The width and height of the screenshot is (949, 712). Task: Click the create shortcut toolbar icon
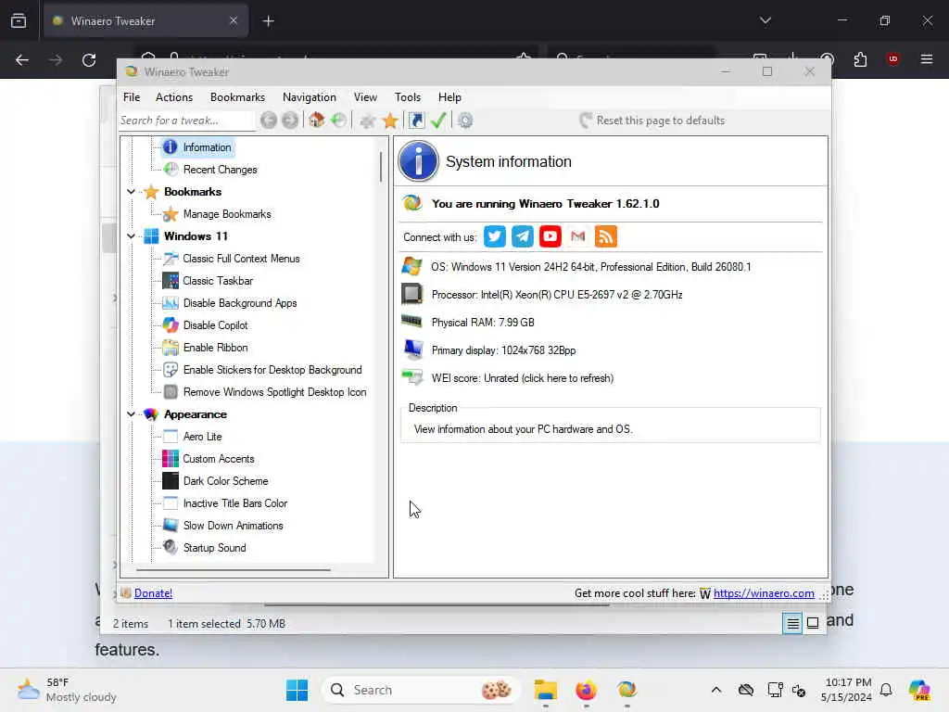pos(417,121)
